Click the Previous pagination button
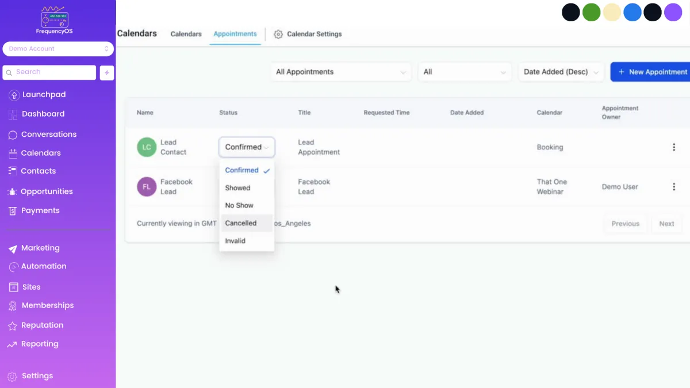Viewport: 690px width, 388px height. click(x=625, y=224)
